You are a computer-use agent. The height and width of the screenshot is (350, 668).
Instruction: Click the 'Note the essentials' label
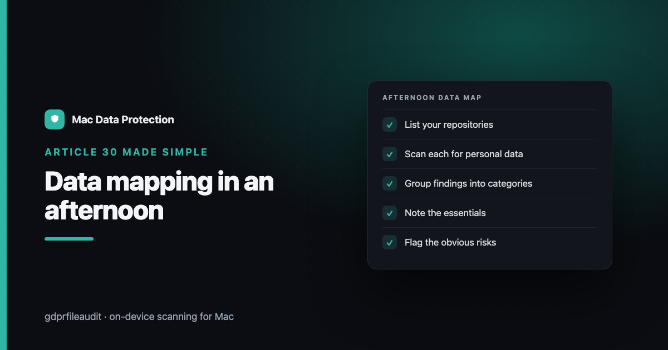coord(445,213)
